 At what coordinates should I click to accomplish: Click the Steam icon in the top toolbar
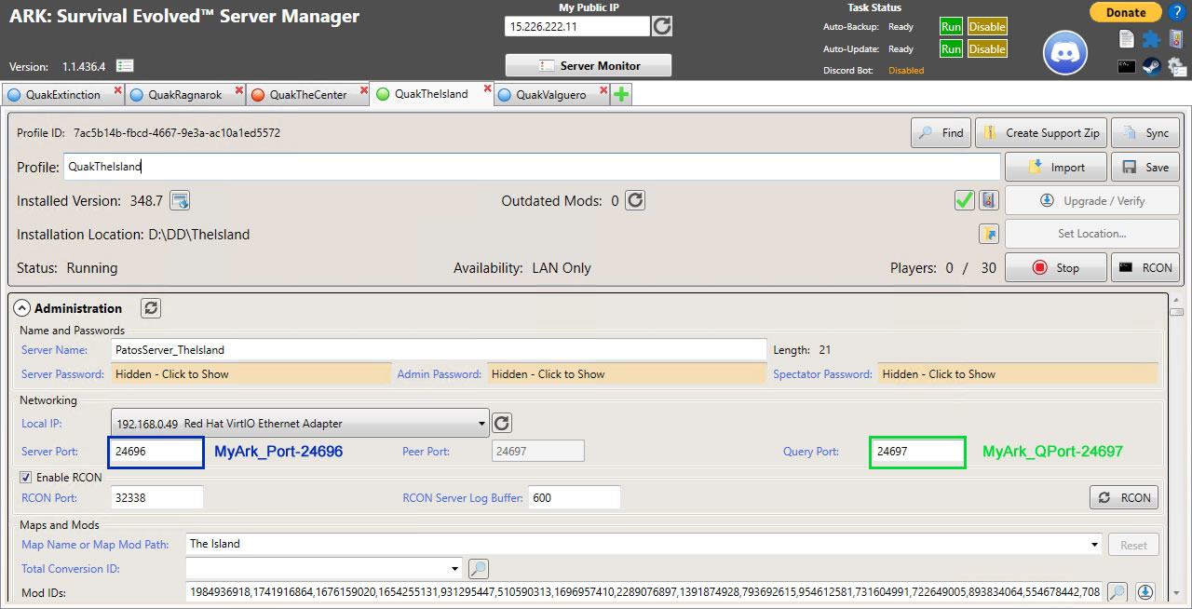pyautogui.click(x=1151, y=66)
